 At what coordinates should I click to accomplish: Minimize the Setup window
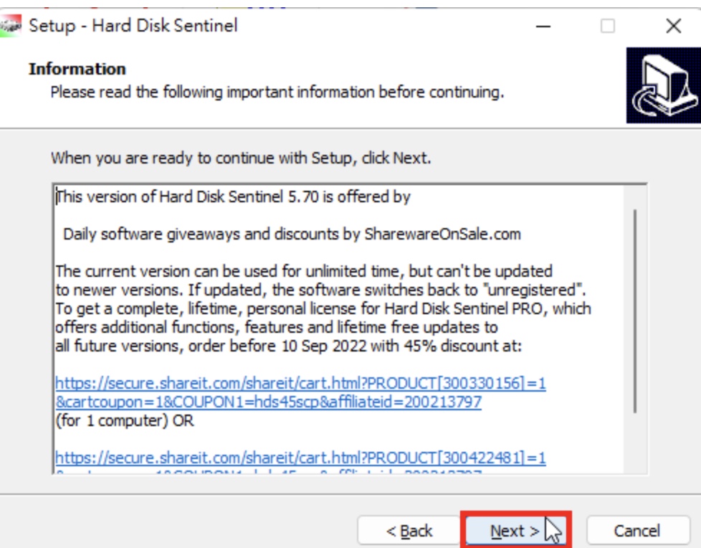[543, 27]
